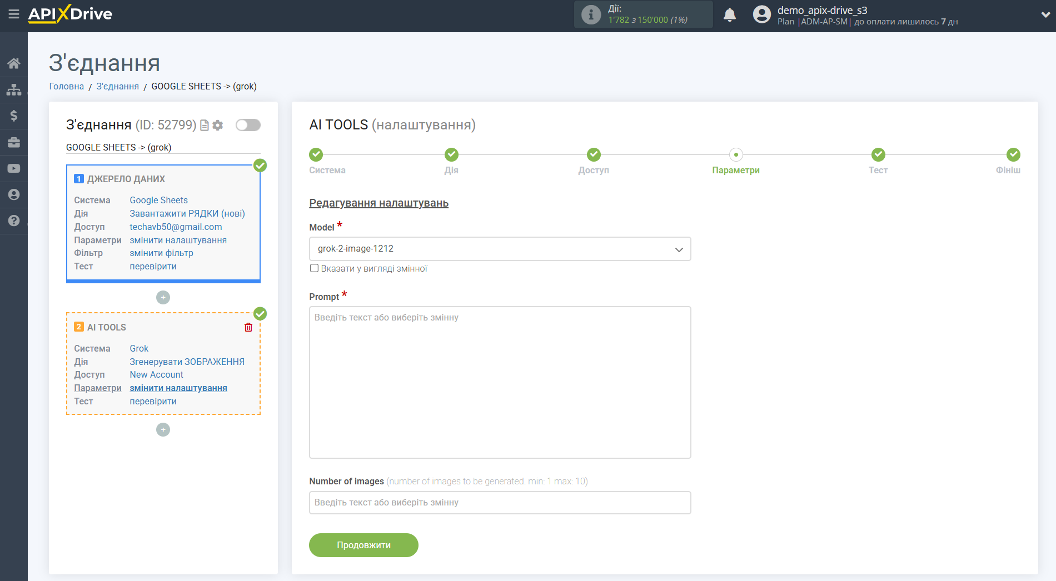Open video tutorials via YouTube icon

(14, 168)
